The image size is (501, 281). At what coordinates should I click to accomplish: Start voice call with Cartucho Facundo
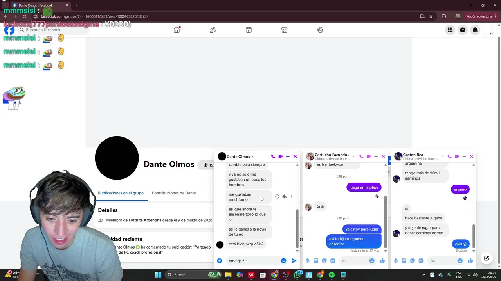pyautogui.click(x=361, y=157)
